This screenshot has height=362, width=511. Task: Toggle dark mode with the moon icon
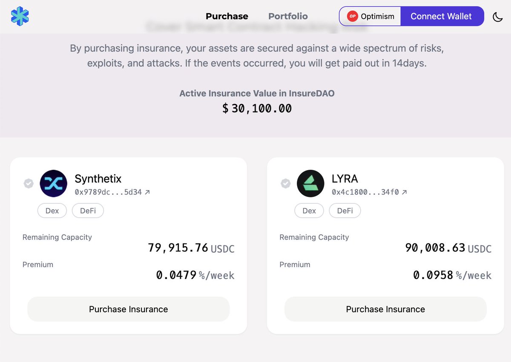tap(497, 17)
